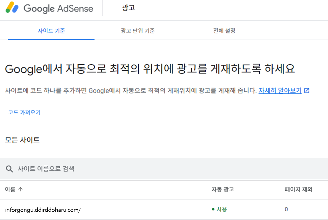This screenshot has height=220, width=328.
Task: Click the sort arrow next to 이름 header
Action: tap(20, 189)
